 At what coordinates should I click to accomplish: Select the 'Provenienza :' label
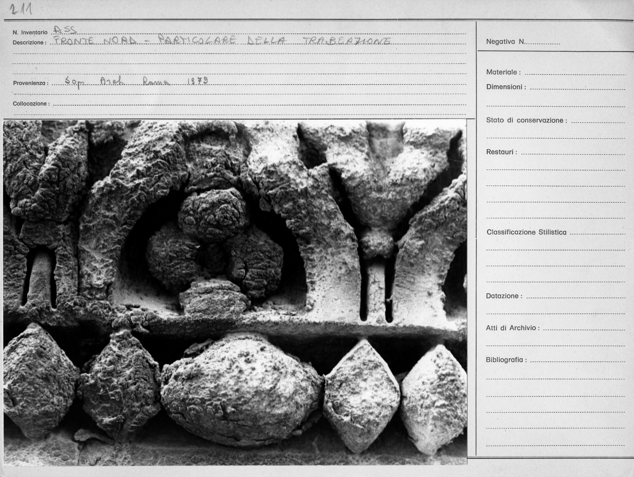tap(31, 83)
